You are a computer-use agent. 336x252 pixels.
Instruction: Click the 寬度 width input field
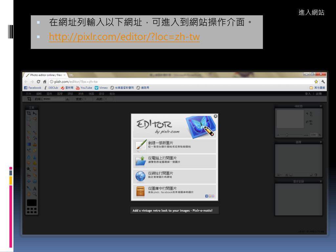88,99
